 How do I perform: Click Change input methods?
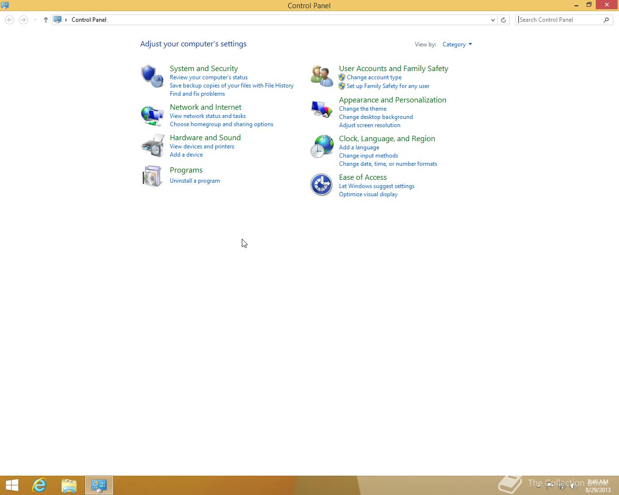[x=368, y=156]
